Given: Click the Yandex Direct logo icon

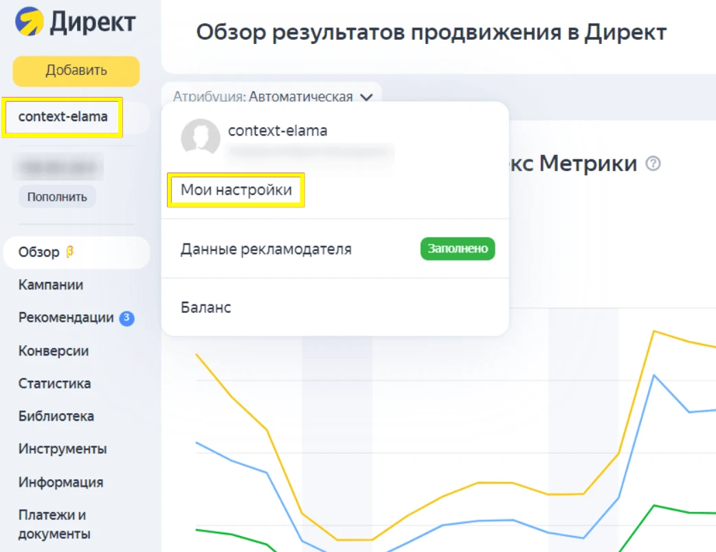Looking at the screenshot, I should 30,21.
